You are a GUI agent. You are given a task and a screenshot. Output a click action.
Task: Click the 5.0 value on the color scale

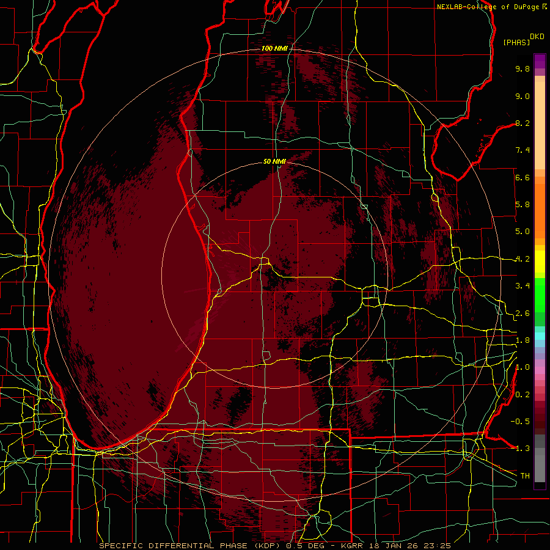[x=522, y=232]
